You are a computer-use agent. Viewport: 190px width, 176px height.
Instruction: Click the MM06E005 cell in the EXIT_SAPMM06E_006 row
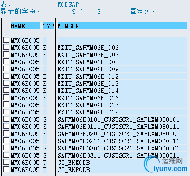(x=25, y=48)
